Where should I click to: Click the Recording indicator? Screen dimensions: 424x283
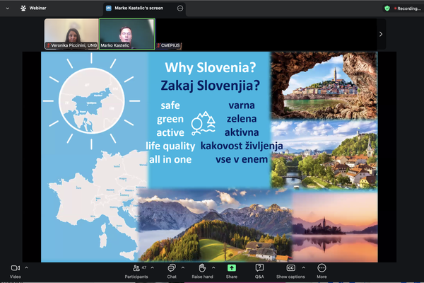point(407,8)
